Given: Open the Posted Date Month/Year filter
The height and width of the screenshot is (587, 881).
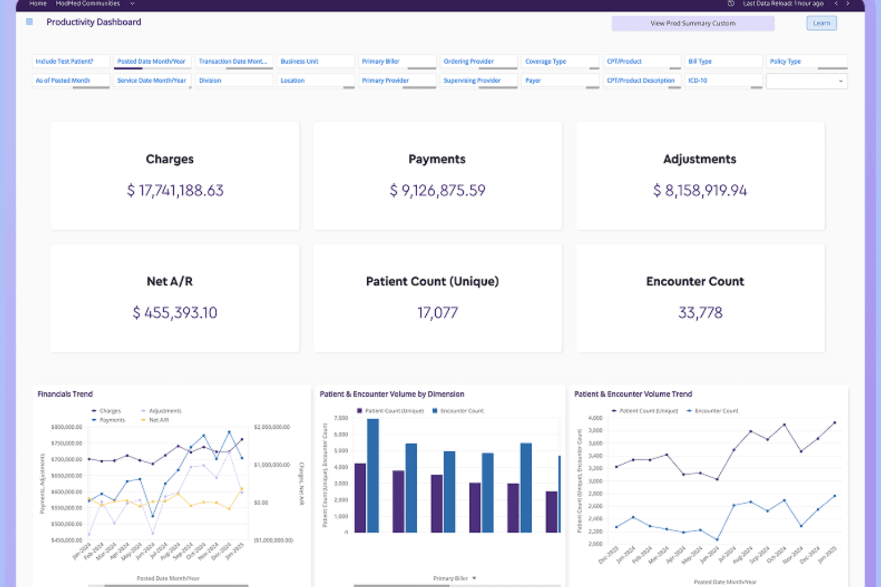Looking at the screenshot, I should 152,61.
